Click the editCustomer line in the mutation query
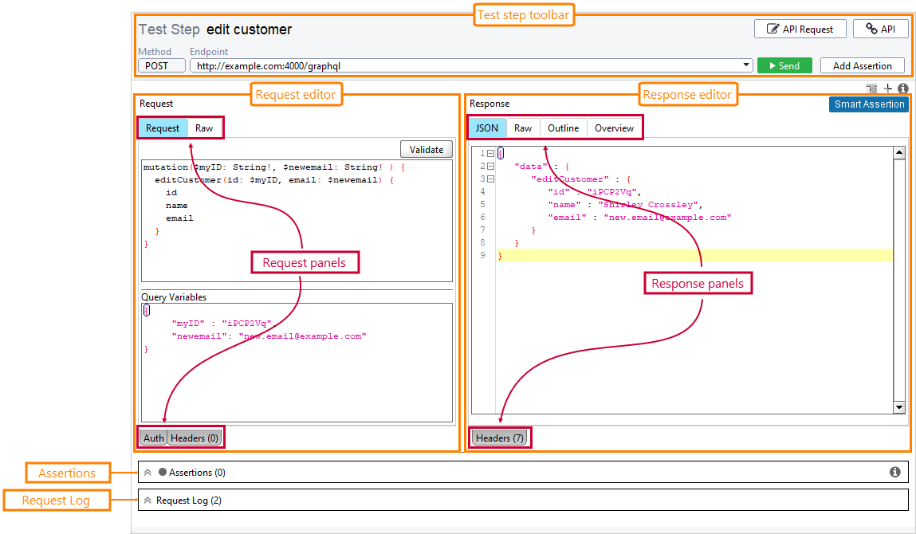Viewport: 916px width, 534px height. [x=274, y=180]
